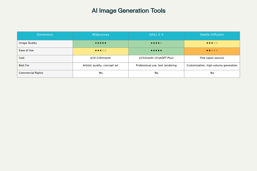The height and width of the screenshot is (171, 257).
Task: Select DALL-E 3's five-star Ease of Use rating
Action: click(156, 51)
